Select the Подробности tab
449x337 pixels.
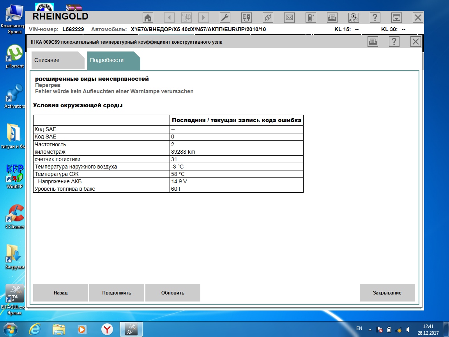click(113, 60)
